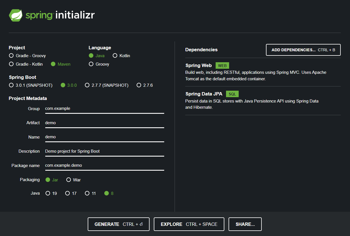Open the Add Dependencies dialog
Screen dimensions: 350x236
click(x=303, y=50)
